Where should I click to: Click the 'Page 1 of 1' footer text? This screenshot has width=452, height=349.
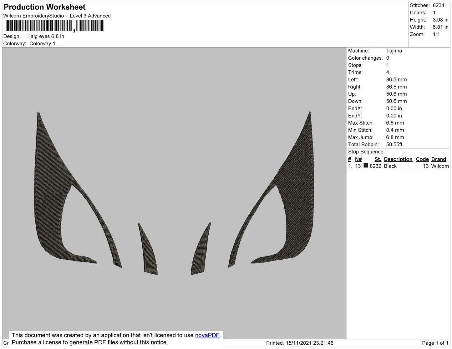point(435,343)
